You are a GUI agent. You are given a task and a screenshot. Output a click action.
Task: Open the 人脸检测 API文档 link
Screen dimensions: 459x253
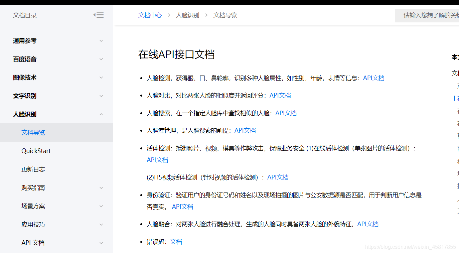tap(373, 78)
